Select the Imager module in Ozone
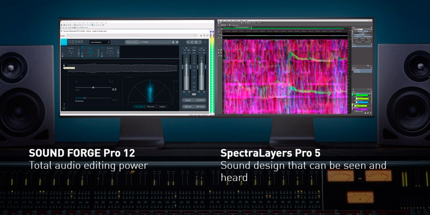 90,52
